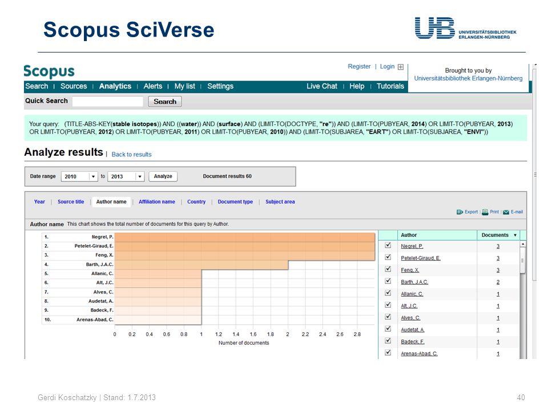This screenshot has height=411, width=548.
Task: Uncheck the Alves, C. checkbox
Action: point(388,317)
